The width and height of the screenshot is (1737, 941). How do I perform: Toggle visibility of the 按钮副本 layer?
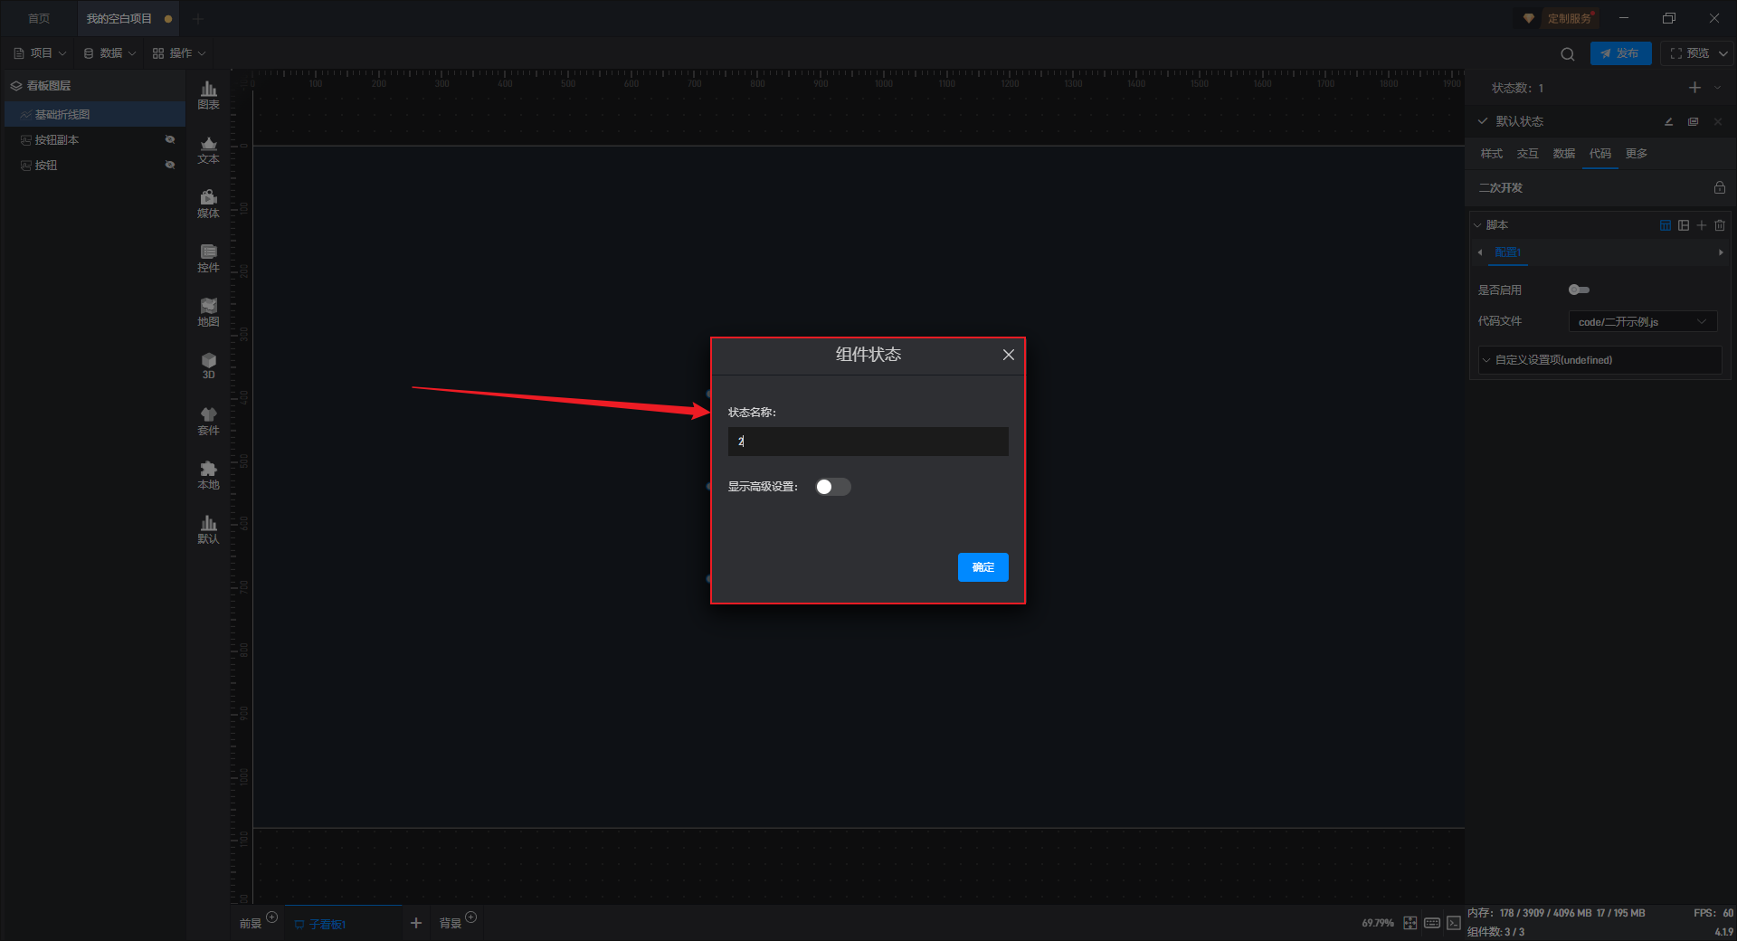click(169, 139)
